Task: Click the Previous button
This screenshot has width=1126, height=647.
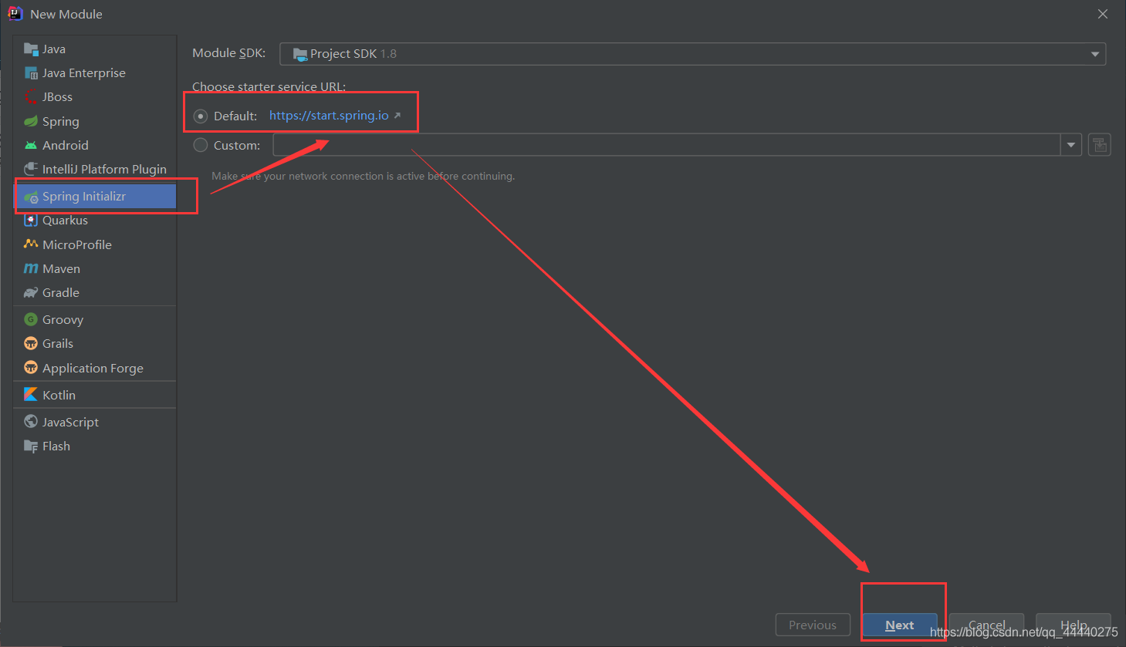Action: (x=813, y=625)
